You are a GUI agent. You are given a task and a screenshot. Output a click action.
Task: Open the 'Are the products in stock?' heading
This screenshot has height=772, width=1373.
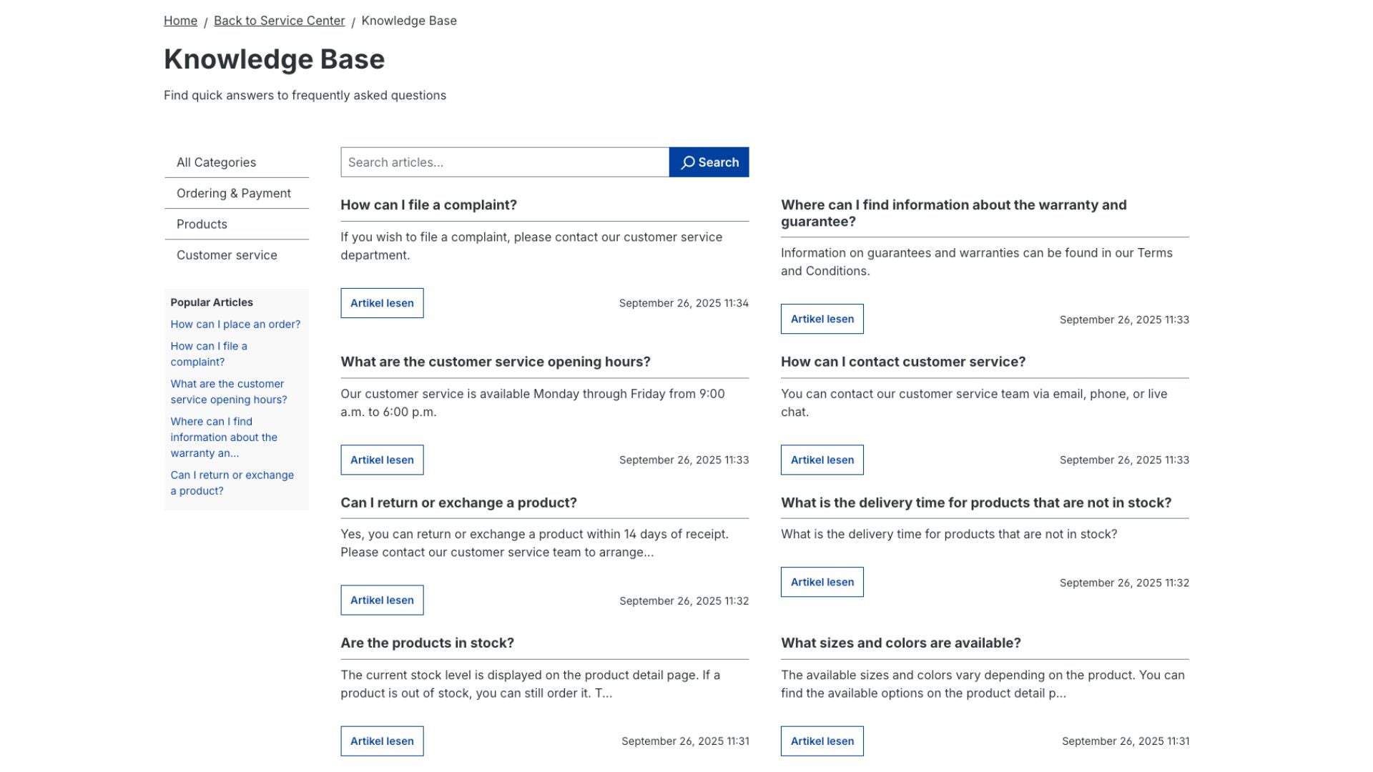(427, 643)
